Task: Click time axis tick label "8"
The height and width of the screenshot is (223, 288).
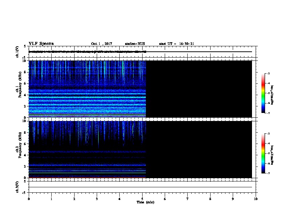Action: coord(210,199)
